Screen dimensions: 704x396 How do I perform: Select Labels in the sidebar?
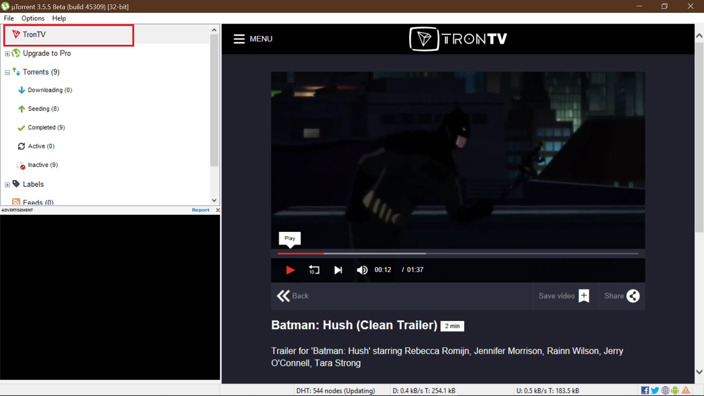point(33,184)
